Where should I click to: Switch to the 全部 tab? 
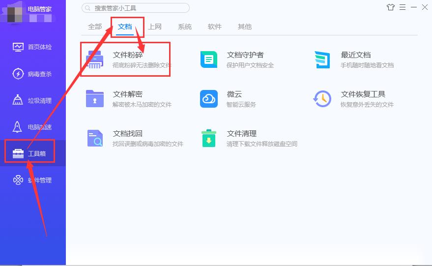pos(95,27)
